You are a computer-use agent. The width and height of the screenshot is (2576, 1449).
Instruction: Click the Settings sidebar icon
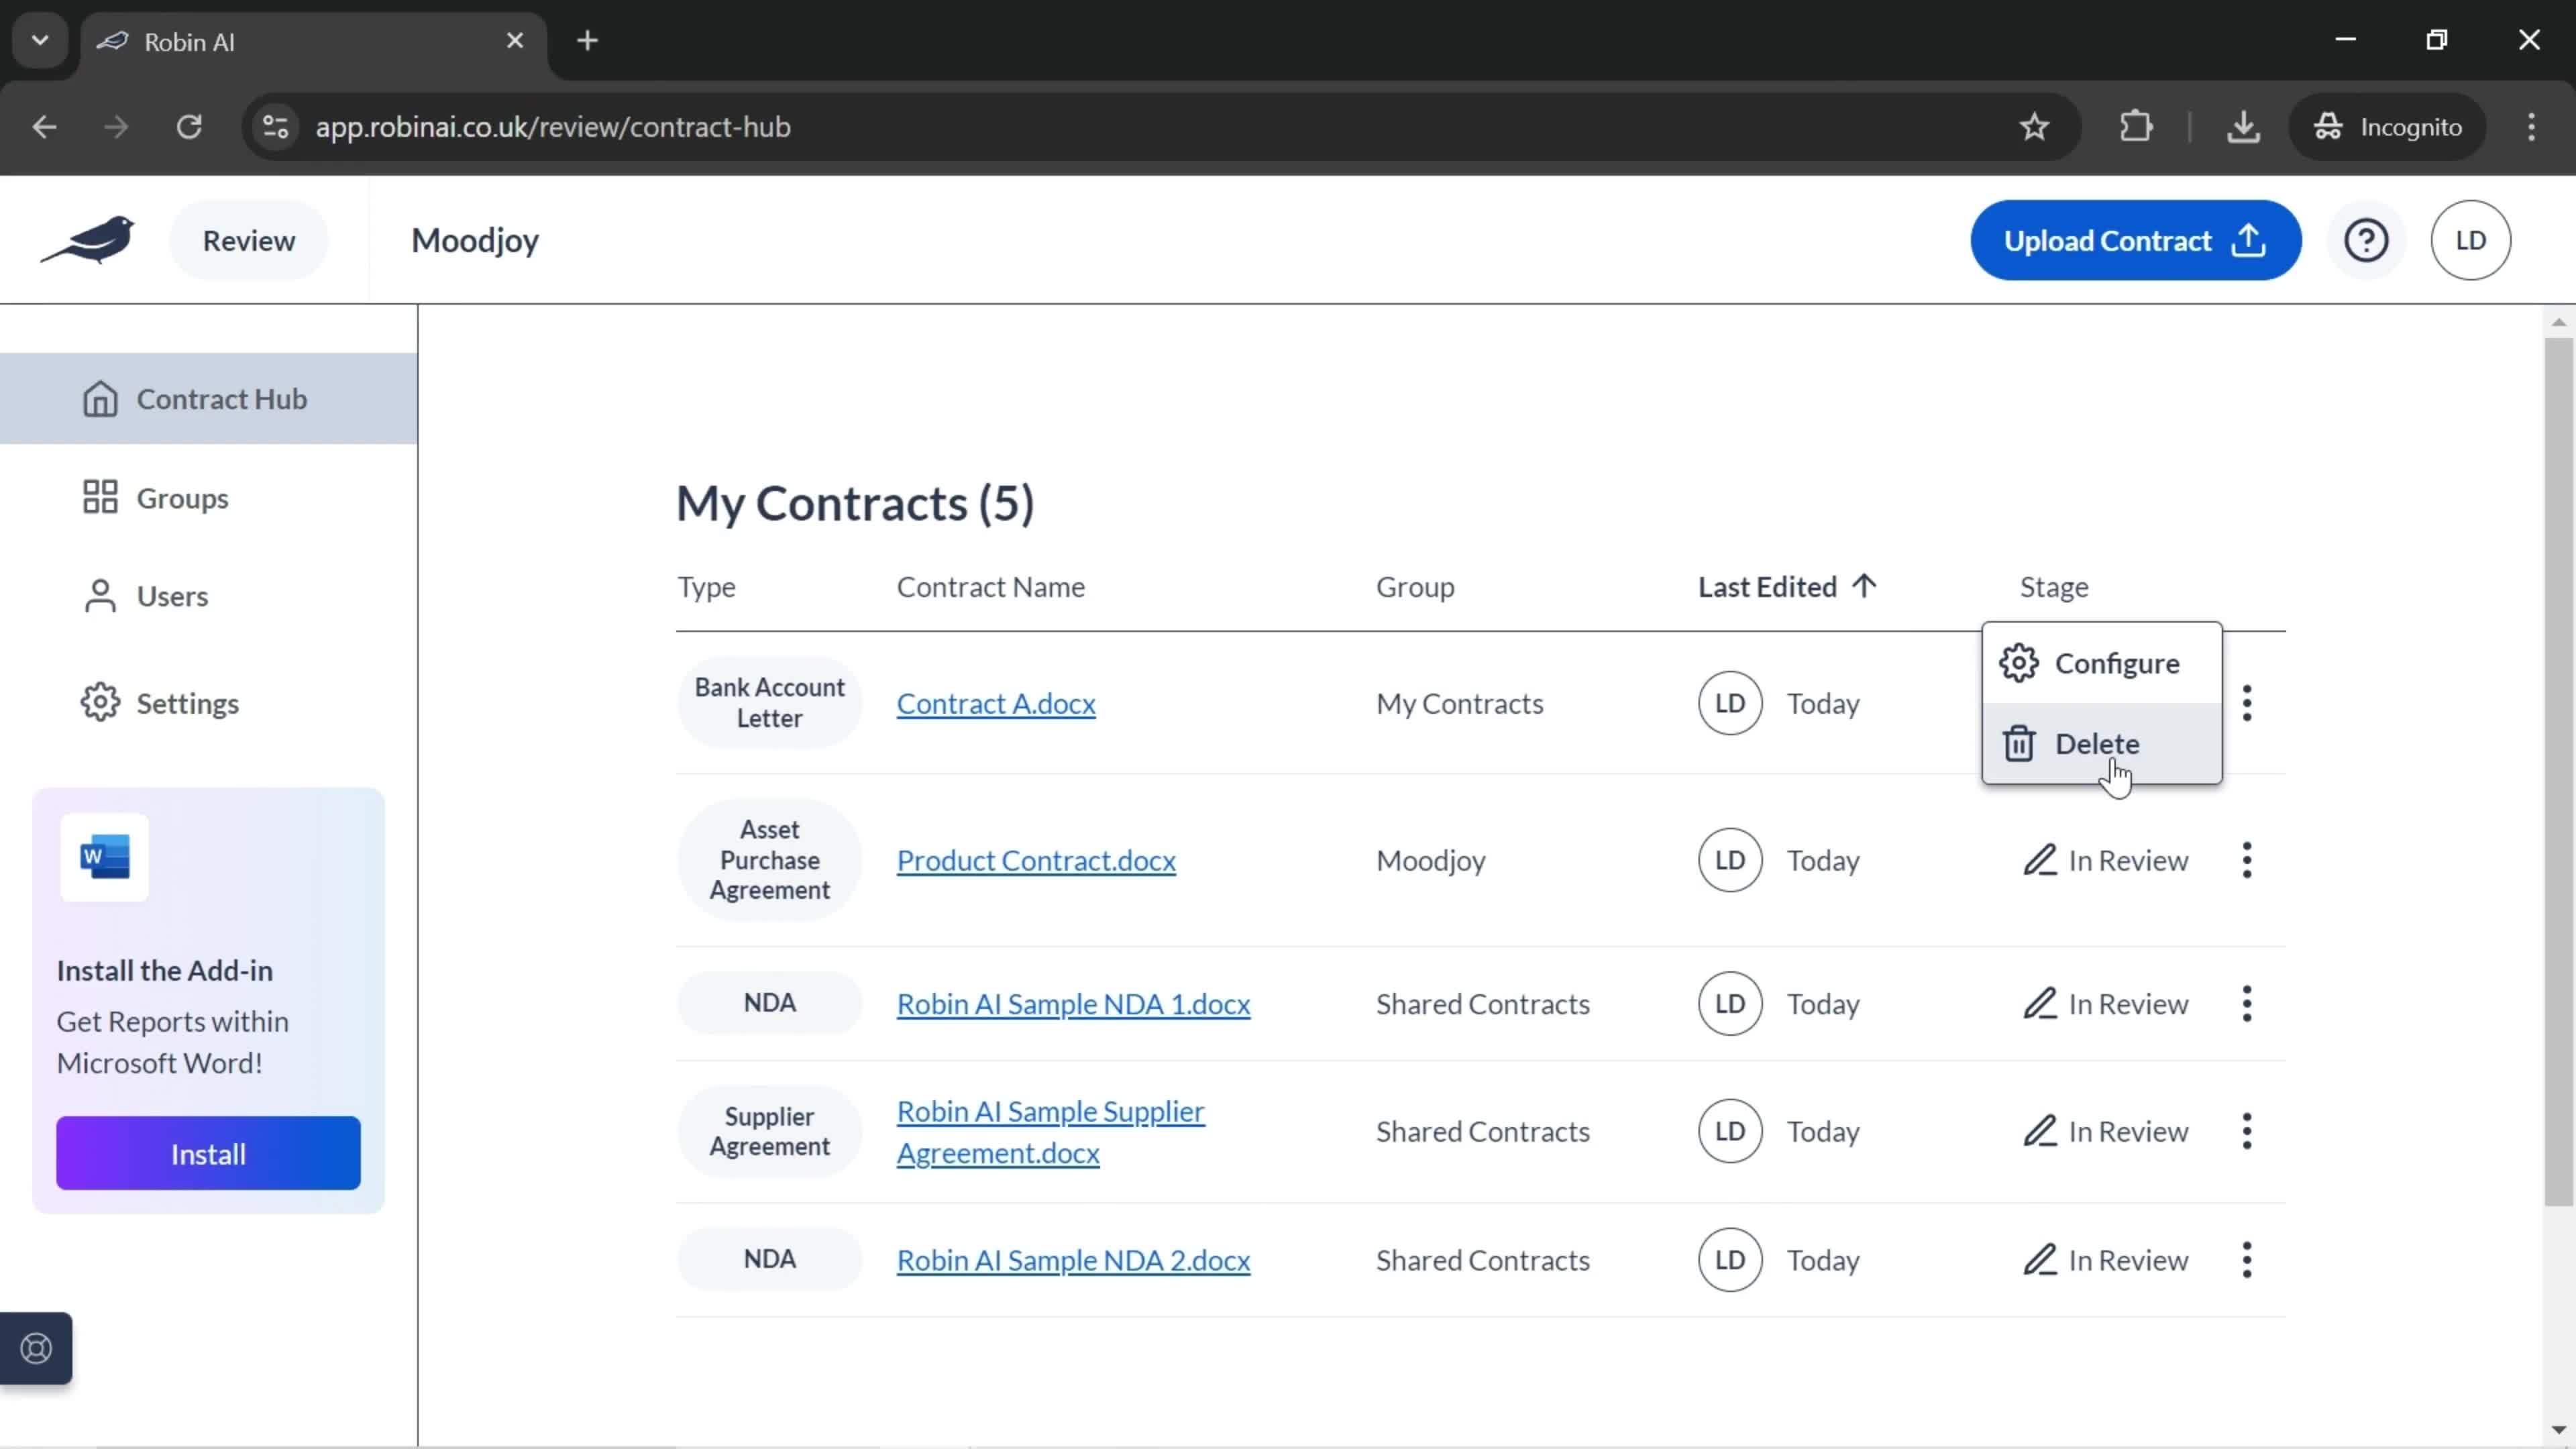pyautogui.click(x=99, y=702)
